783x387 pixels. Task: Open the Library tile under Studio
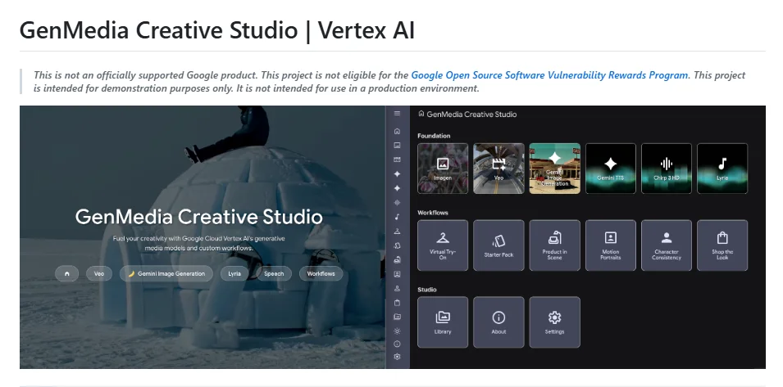point(443,322)
